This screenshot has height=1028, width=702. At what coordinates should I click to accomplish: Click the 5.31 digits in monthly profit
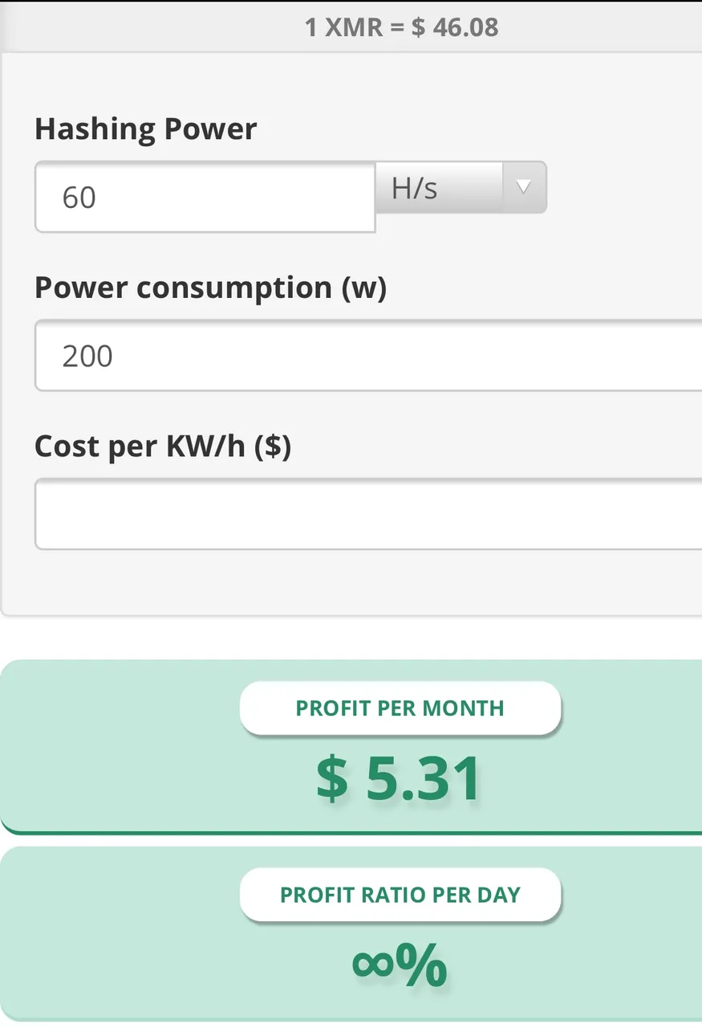coord(424,779)
